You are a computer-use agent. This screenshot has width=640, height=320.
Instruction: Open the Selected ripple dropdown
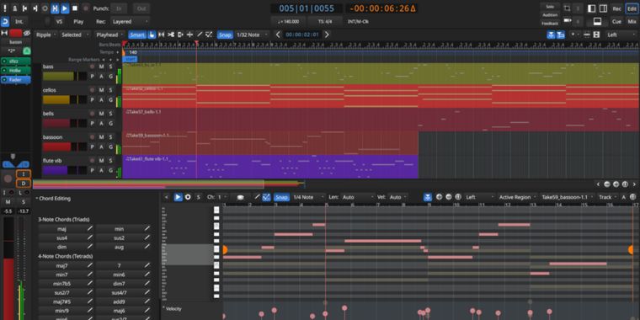[75, 35]
